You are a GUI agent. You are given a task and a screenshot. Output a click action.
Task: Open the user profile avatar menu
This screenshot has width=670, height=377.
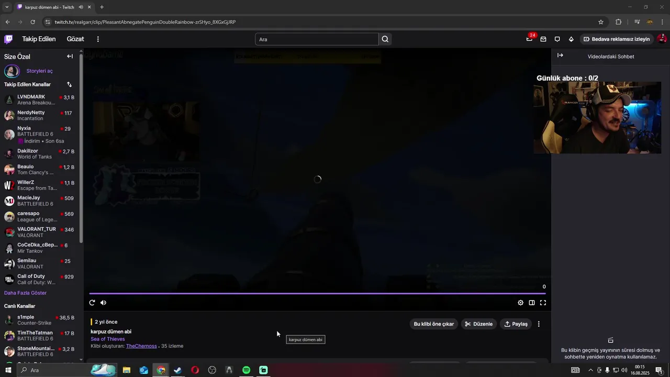click(x=662, y=39)
